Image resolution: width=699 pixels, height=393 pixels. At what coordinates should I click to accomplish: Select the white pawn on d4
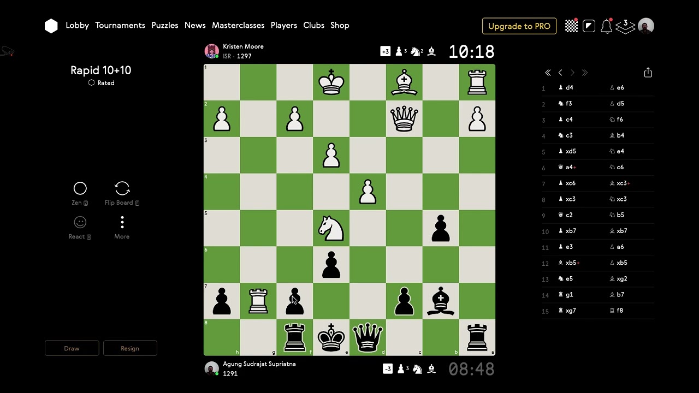368,192
